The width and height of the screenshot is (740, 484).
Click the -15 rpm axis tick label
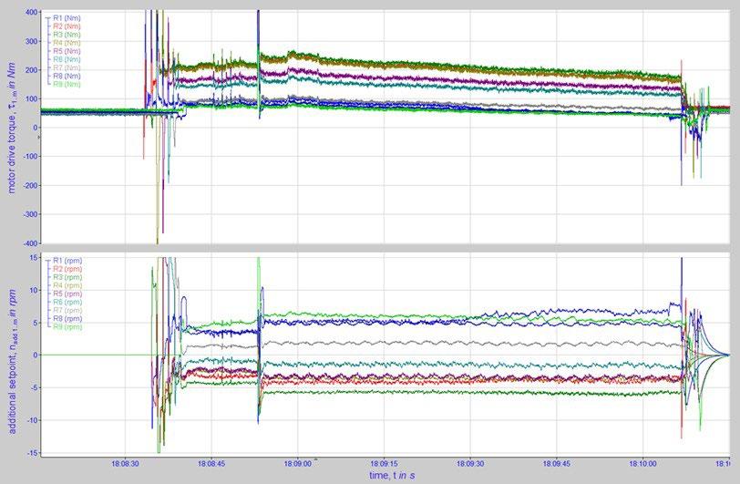pos(34,453)
